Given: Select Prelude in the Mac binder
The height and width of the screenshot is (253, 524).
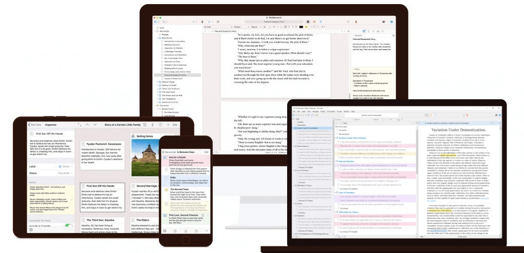Looking at the screenshot, I should [165, 34].
